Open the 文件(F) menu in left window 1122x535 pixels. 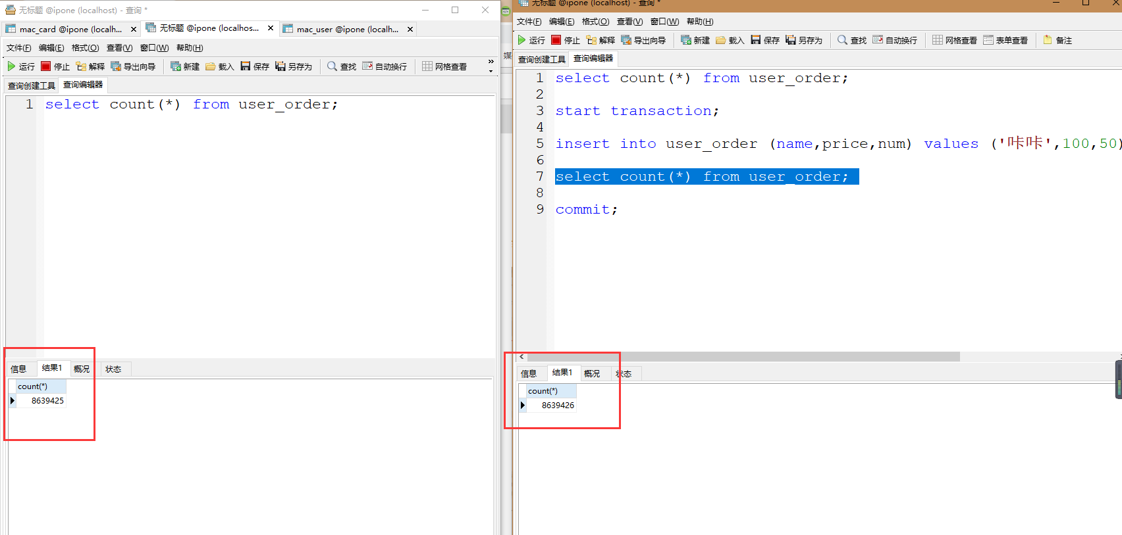pos(19,48)
